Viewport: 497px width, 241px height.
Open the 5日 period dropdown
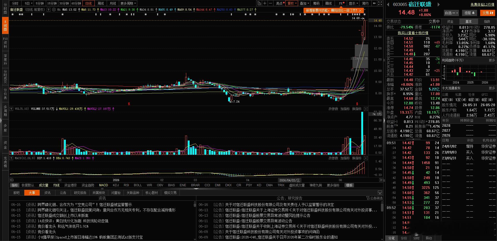click(28, 3)
